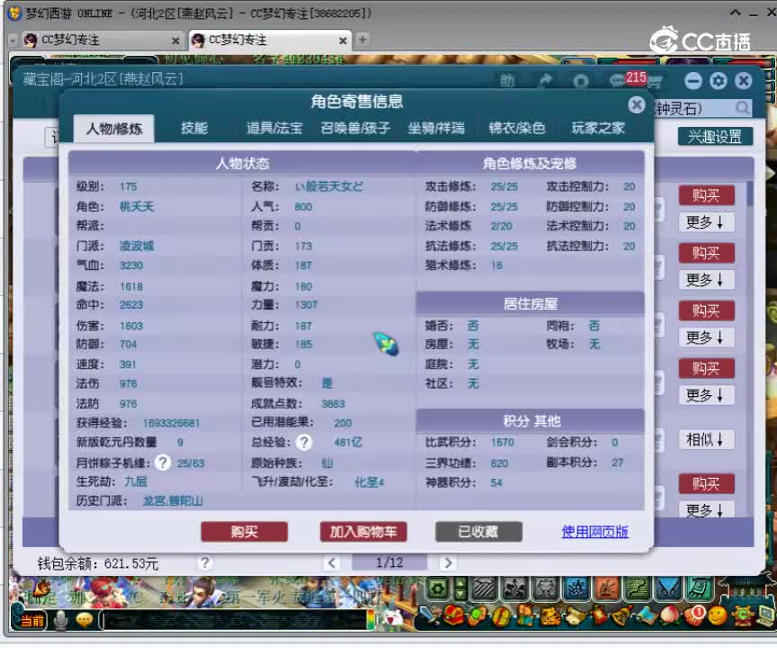This screenshot has height=648, width=777.
Task: Switch to the 玩家之家 tab
Action: 598,129
